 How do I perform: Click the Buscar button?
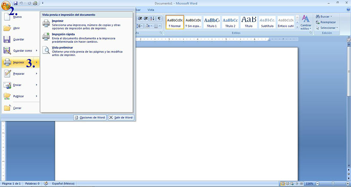pyautogui.click(x=324, y=16)
